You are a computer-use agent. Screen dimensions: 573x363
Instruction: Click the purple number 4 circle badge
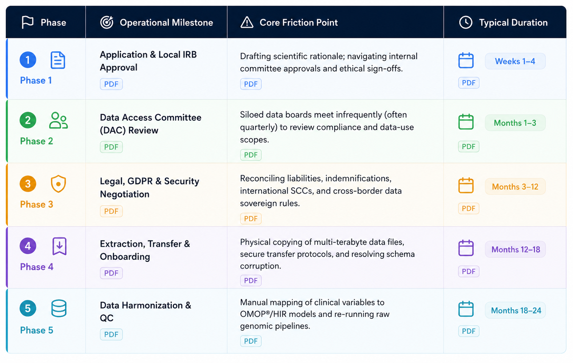[28, 246]
